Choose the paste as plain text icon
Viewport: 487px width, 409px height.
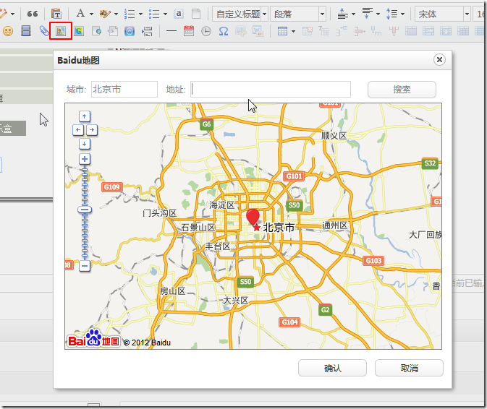pyautogui.click(x=56, y=14)
